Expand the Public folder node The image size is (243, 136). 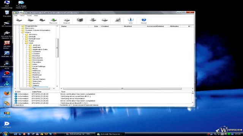click(23, 41)
